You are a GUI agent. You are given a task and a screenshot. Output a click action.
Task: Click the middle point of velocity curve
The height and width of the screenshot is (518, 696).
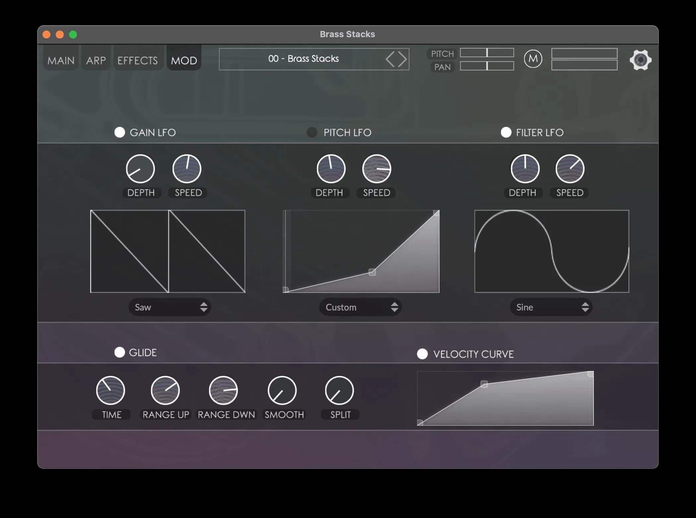point(484,384)
